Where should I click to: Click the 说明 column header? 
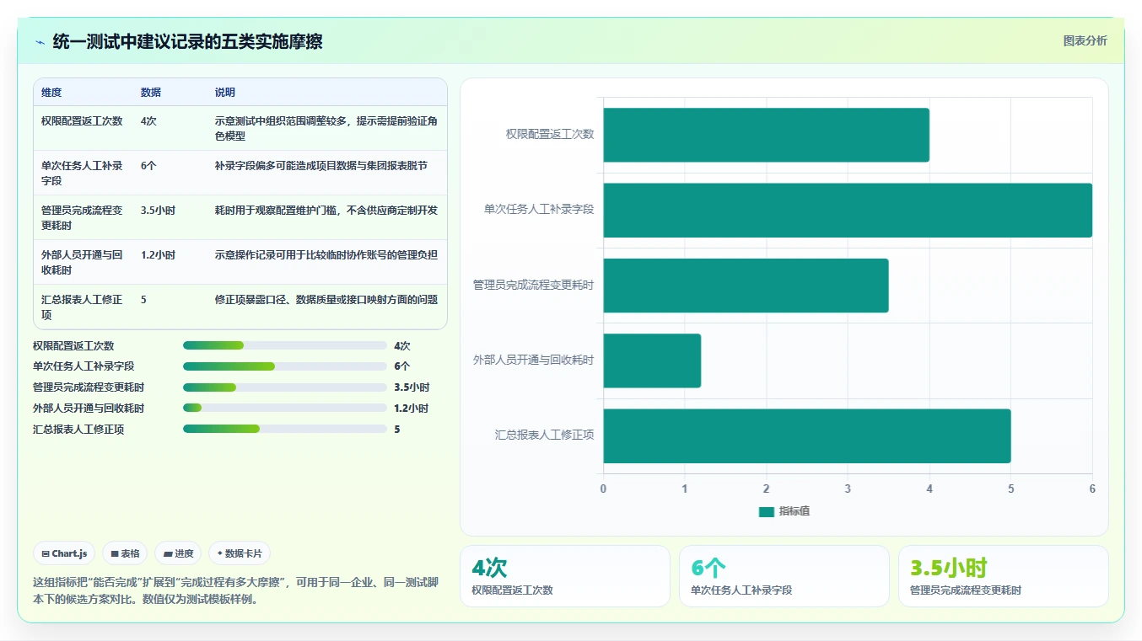[225, 93]
